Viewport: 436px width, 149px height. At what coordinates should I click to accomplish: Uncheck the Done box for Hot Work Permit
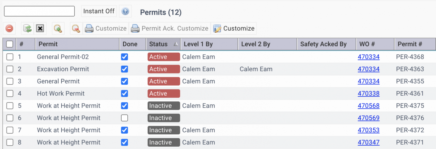click(125, 94)
